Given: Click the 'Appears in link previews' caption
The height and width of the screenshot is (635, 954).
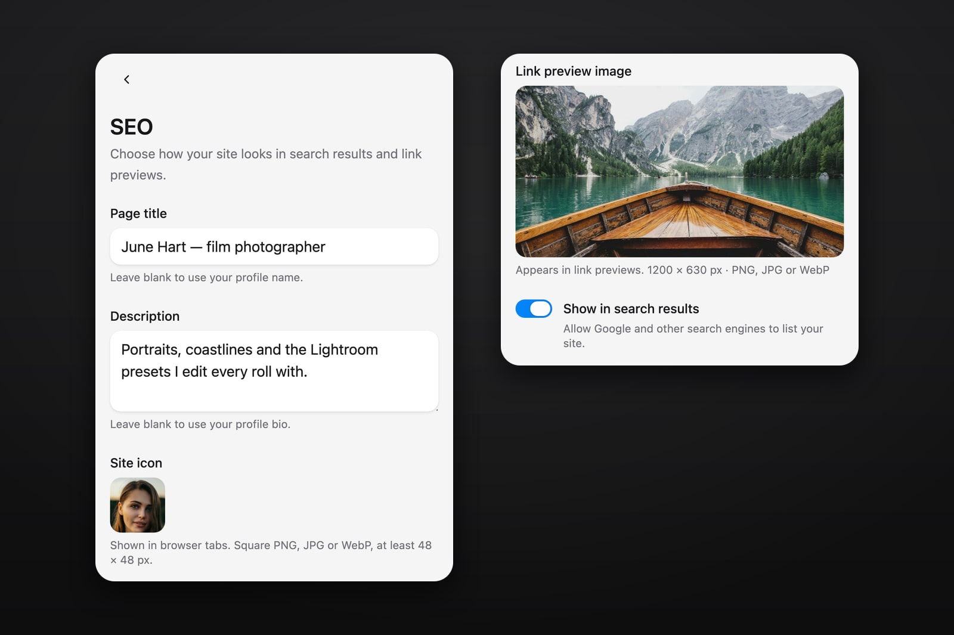Looking at the screenshot, I should pyautogui.click(x=673, y=270).
